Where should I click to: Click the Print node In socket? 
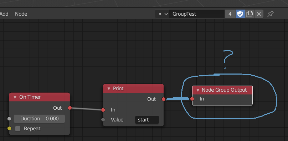point(103,110)
